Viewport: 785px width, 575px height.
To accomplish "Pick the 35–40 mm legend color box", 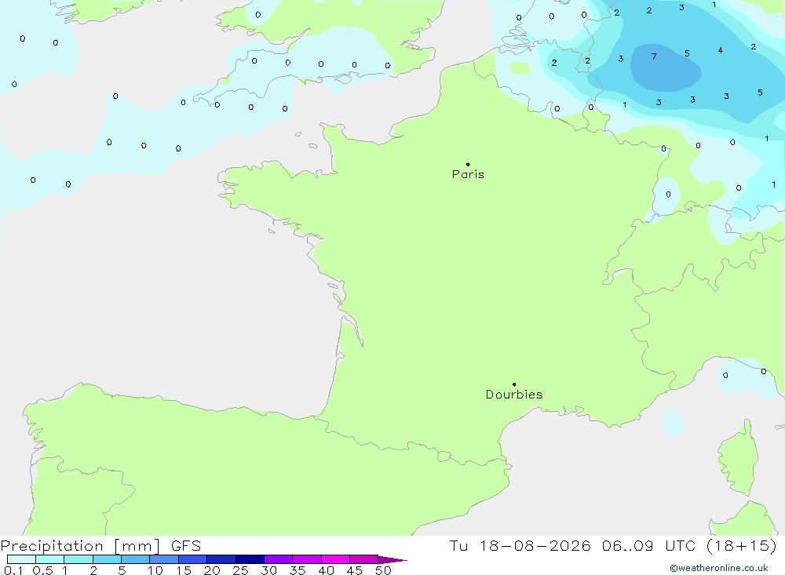I will click(307, 559).
